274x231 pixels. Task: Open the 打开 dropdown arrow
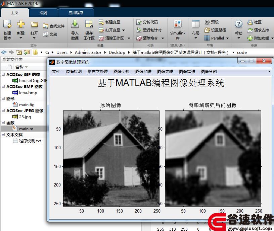point(34,38)
